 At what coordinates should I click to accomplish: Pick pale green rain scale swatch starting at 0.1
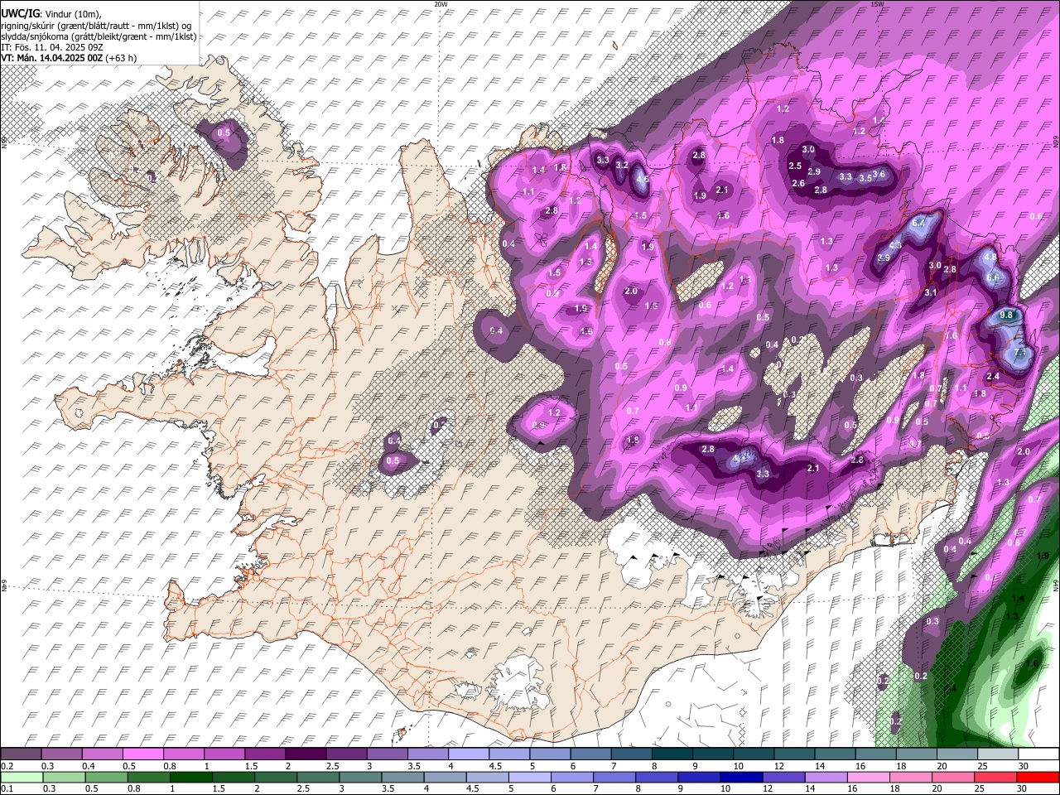coord(21,778)
